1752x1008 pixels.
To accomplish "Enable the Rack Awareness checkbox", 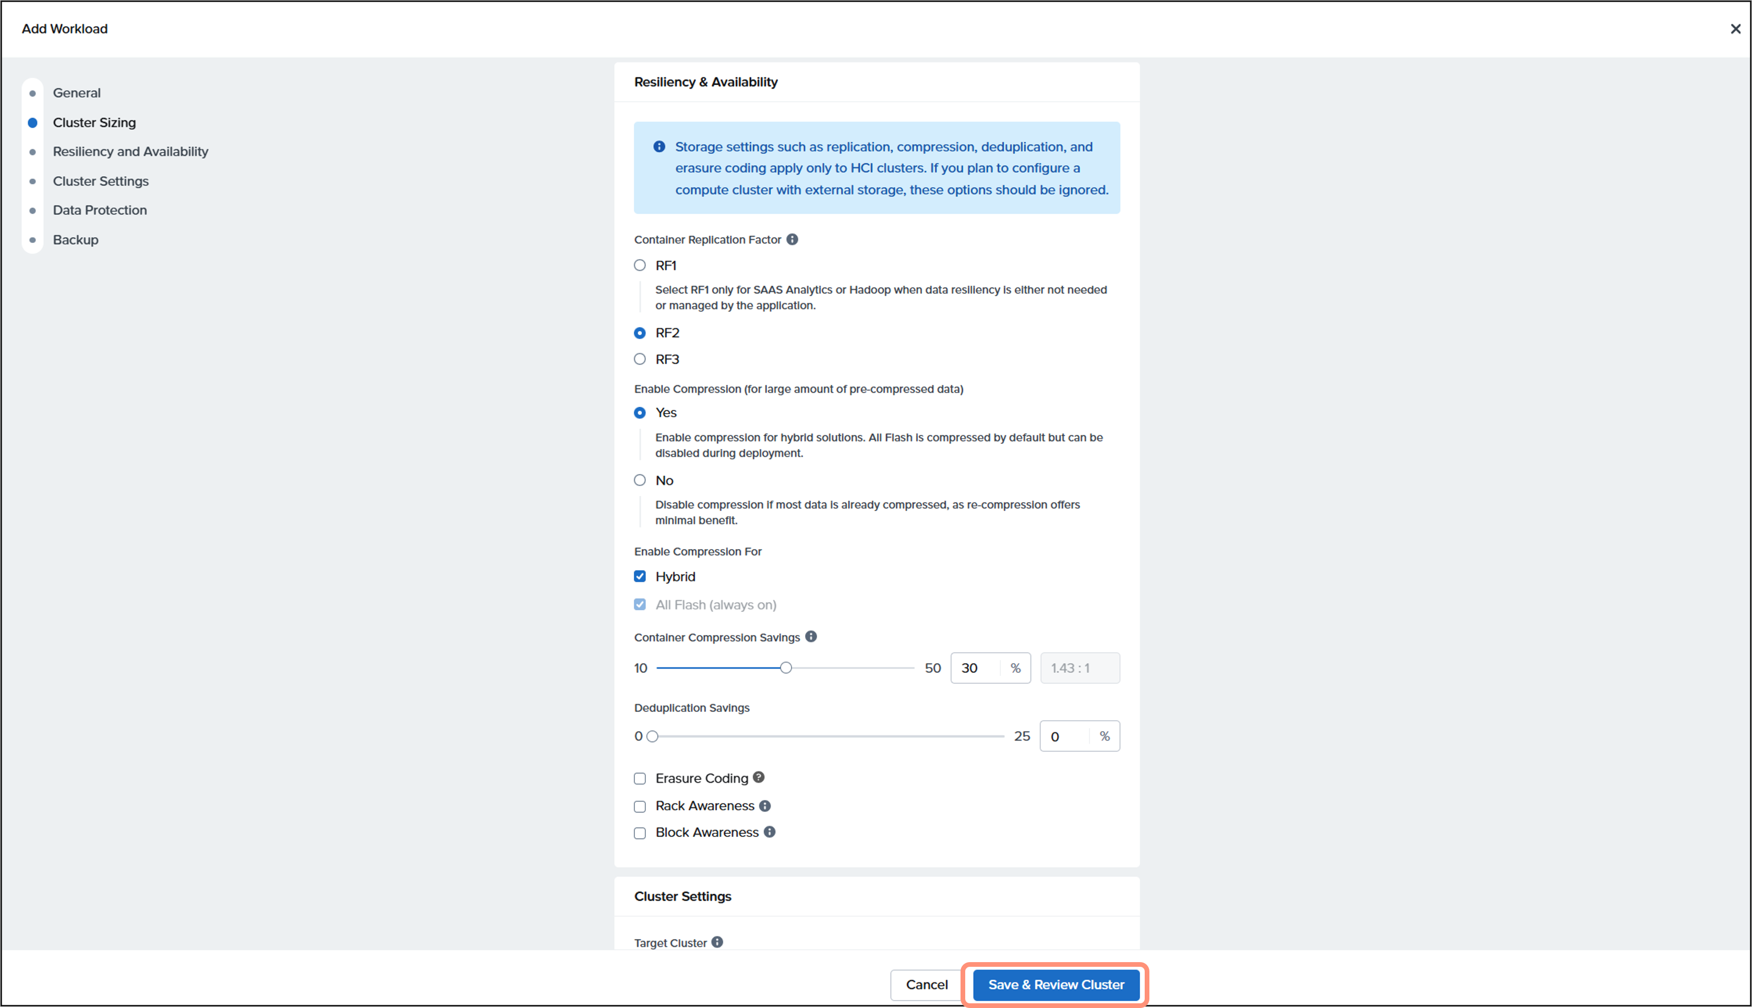I will [x=640, y=806].
